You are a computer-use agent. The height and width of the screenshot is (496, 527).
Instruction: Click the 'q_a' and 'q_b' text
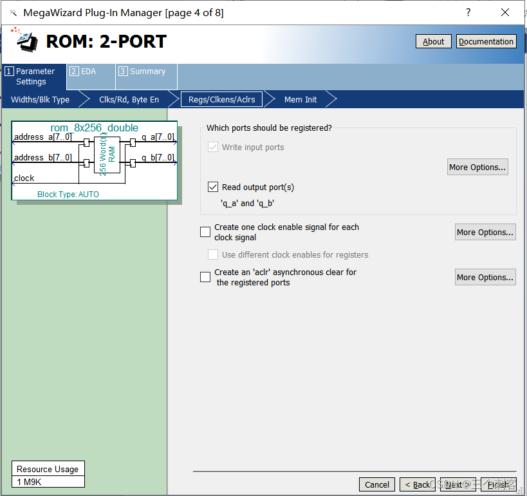tap(247, 204)
